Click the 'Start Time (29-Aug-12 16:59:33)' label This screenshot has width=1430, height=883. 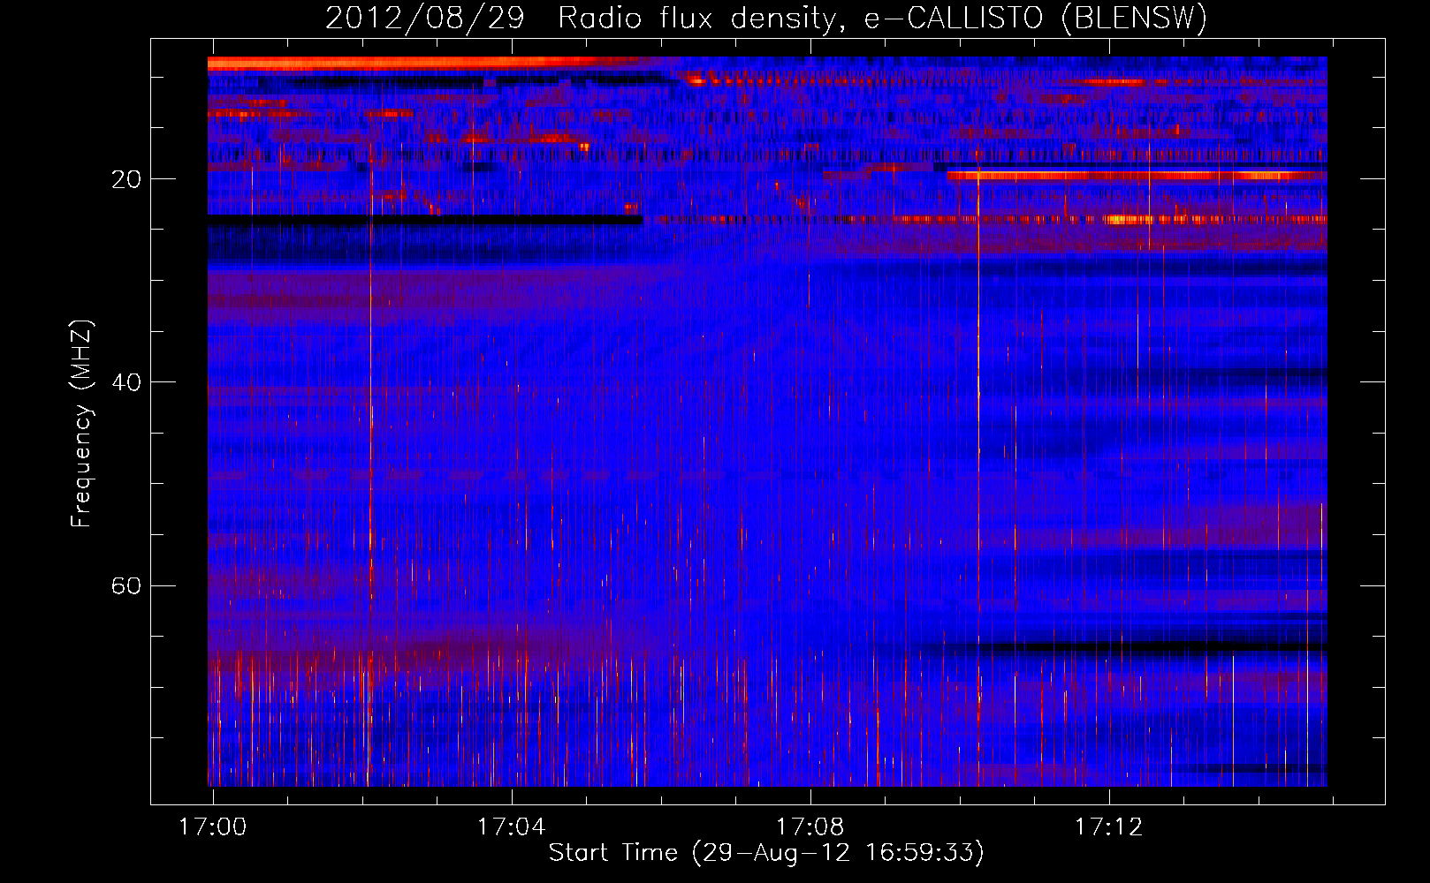coord(766,853)
